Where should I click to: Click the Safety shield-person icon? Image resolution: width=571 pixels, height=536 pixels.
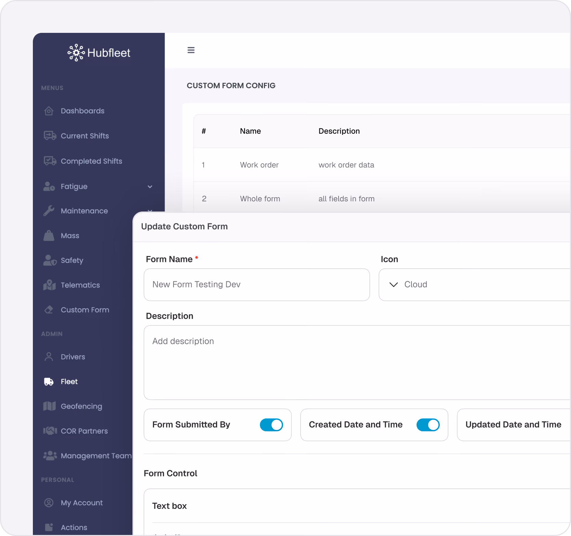(x=50, y=260)
